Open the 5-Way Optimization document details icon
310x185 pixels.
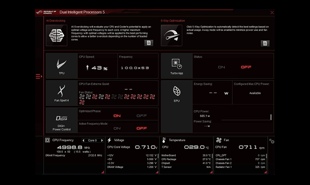pos(265,43)
